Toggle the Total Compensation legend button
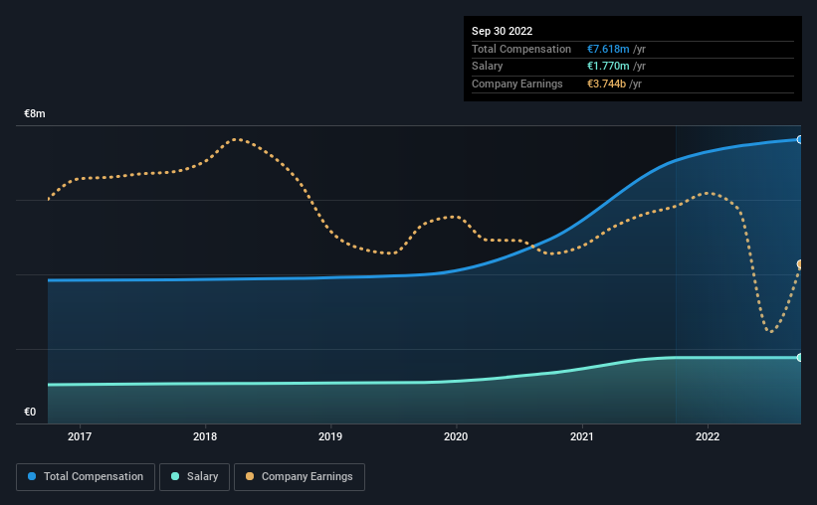Viewport: 817px width, 505px height. (86, 477)
